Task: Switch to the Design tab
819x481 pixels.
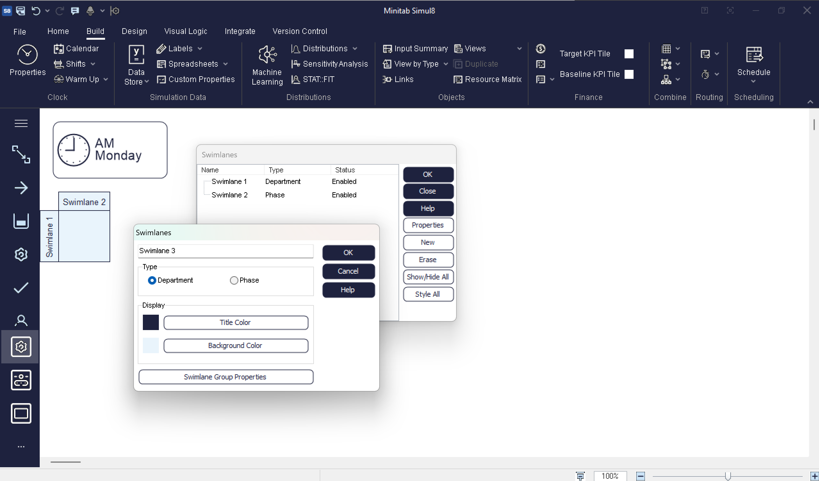Action: coord(134,31)
